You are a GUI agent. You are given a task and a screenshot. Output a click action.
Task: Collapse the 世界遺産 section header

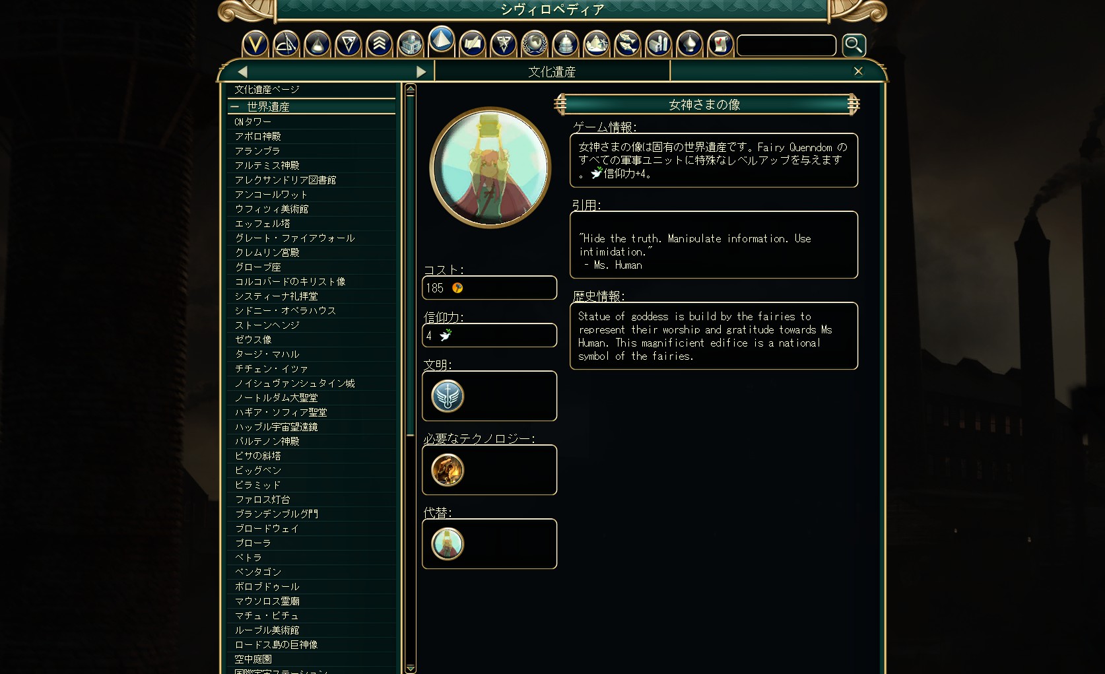click(x=312, y=106)
